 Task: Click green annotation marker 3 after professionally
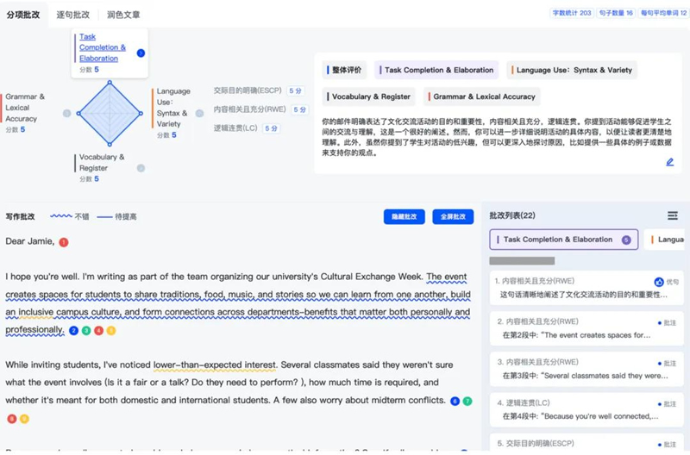point(86,330)
